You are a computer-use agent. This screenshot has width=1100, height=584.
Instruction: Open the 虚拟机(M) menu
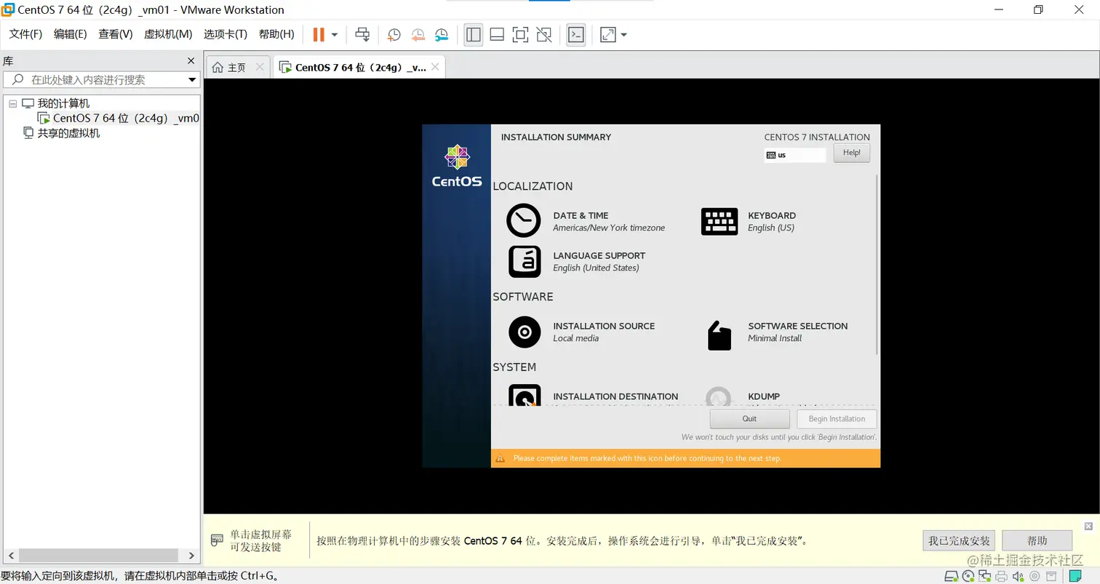[168, 34]
